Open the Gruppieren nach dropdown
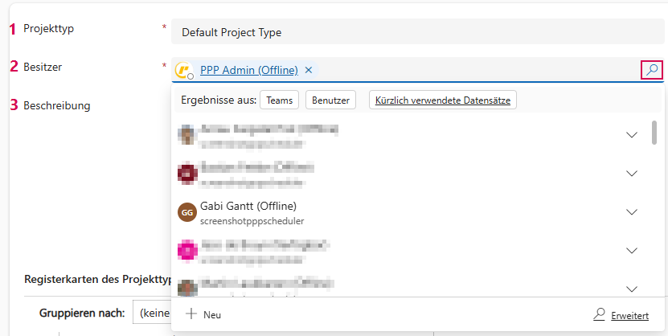 tap(153, 313)
